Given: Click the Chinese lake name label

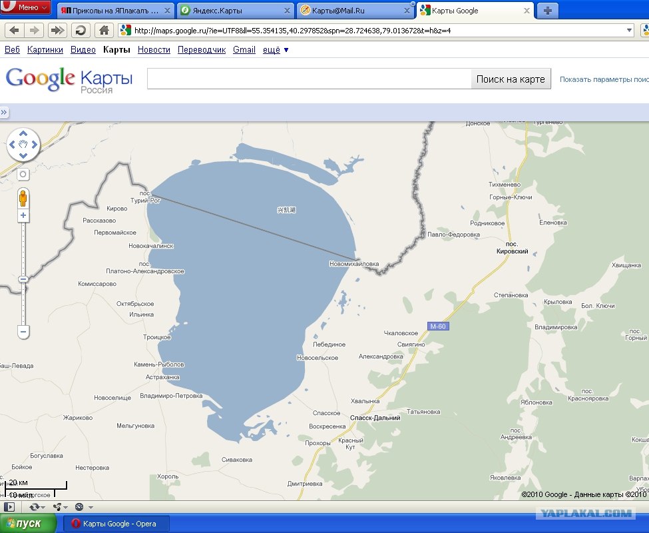Looking at the screenshot, I should [x=286, y=210].
